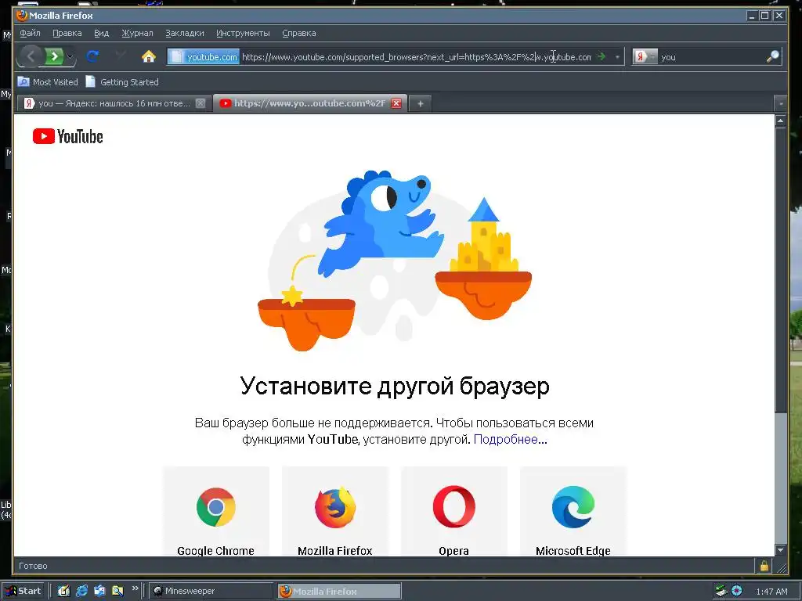Focus the search box containing 'you'
This screenshot has height=601, width=802.
coord(711,56)
